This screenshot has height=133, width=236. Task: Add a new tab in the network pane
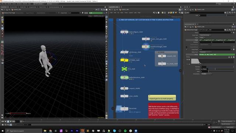[x=121, y=7]
